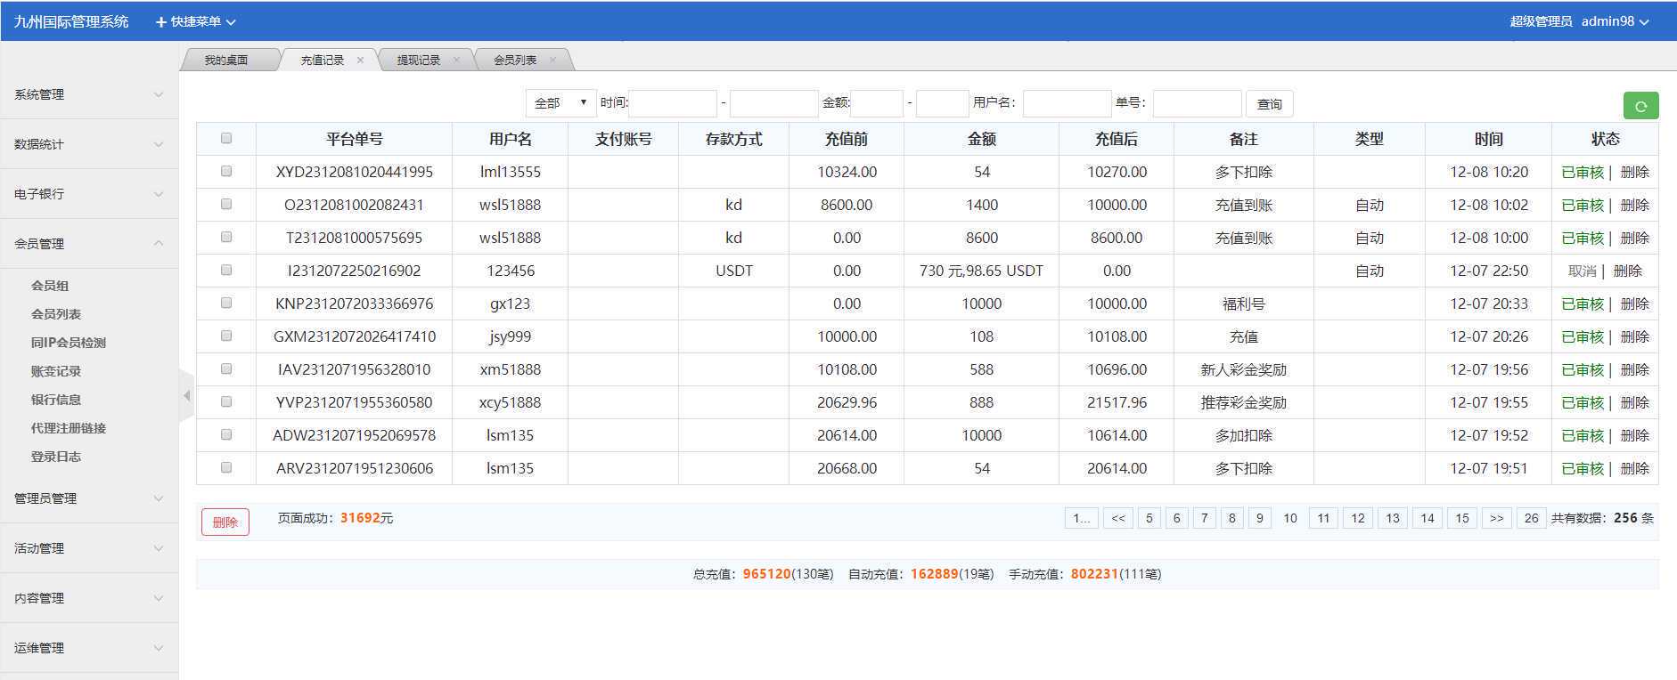The image size is (1677, 680).
Task: Switch to the 充值记录 tab
Action: (322, 61)
